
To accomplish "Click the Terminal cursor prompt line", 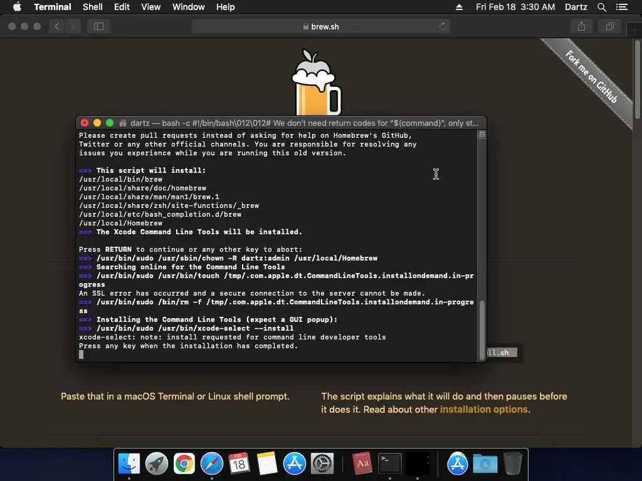I will [x=81, y=354].
